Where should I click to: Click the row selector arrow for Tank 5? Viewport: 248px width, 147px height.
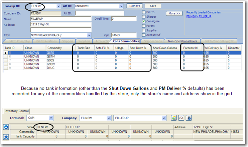coord(5,53)
